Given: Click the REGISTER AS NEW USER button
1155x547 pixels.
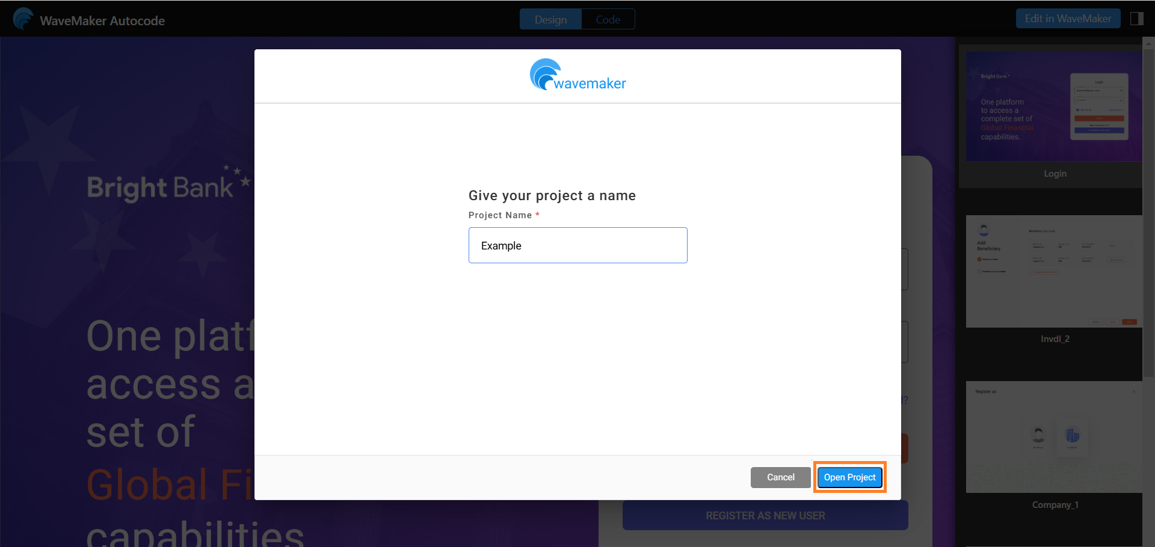Looking at the screenshot, I should [x=765, y=515].
